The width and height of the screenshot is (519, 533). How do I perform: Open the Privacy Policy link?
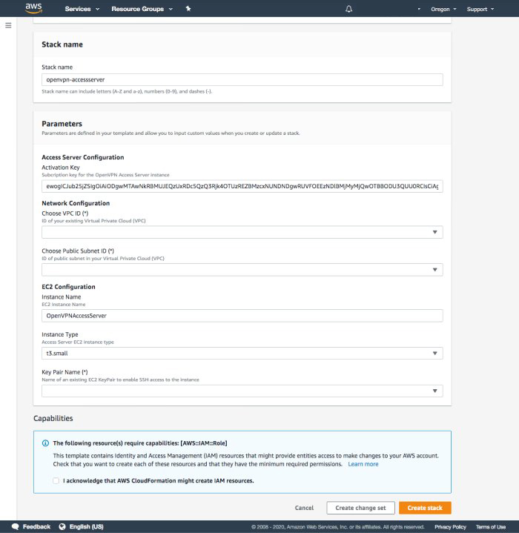(450, 527)
